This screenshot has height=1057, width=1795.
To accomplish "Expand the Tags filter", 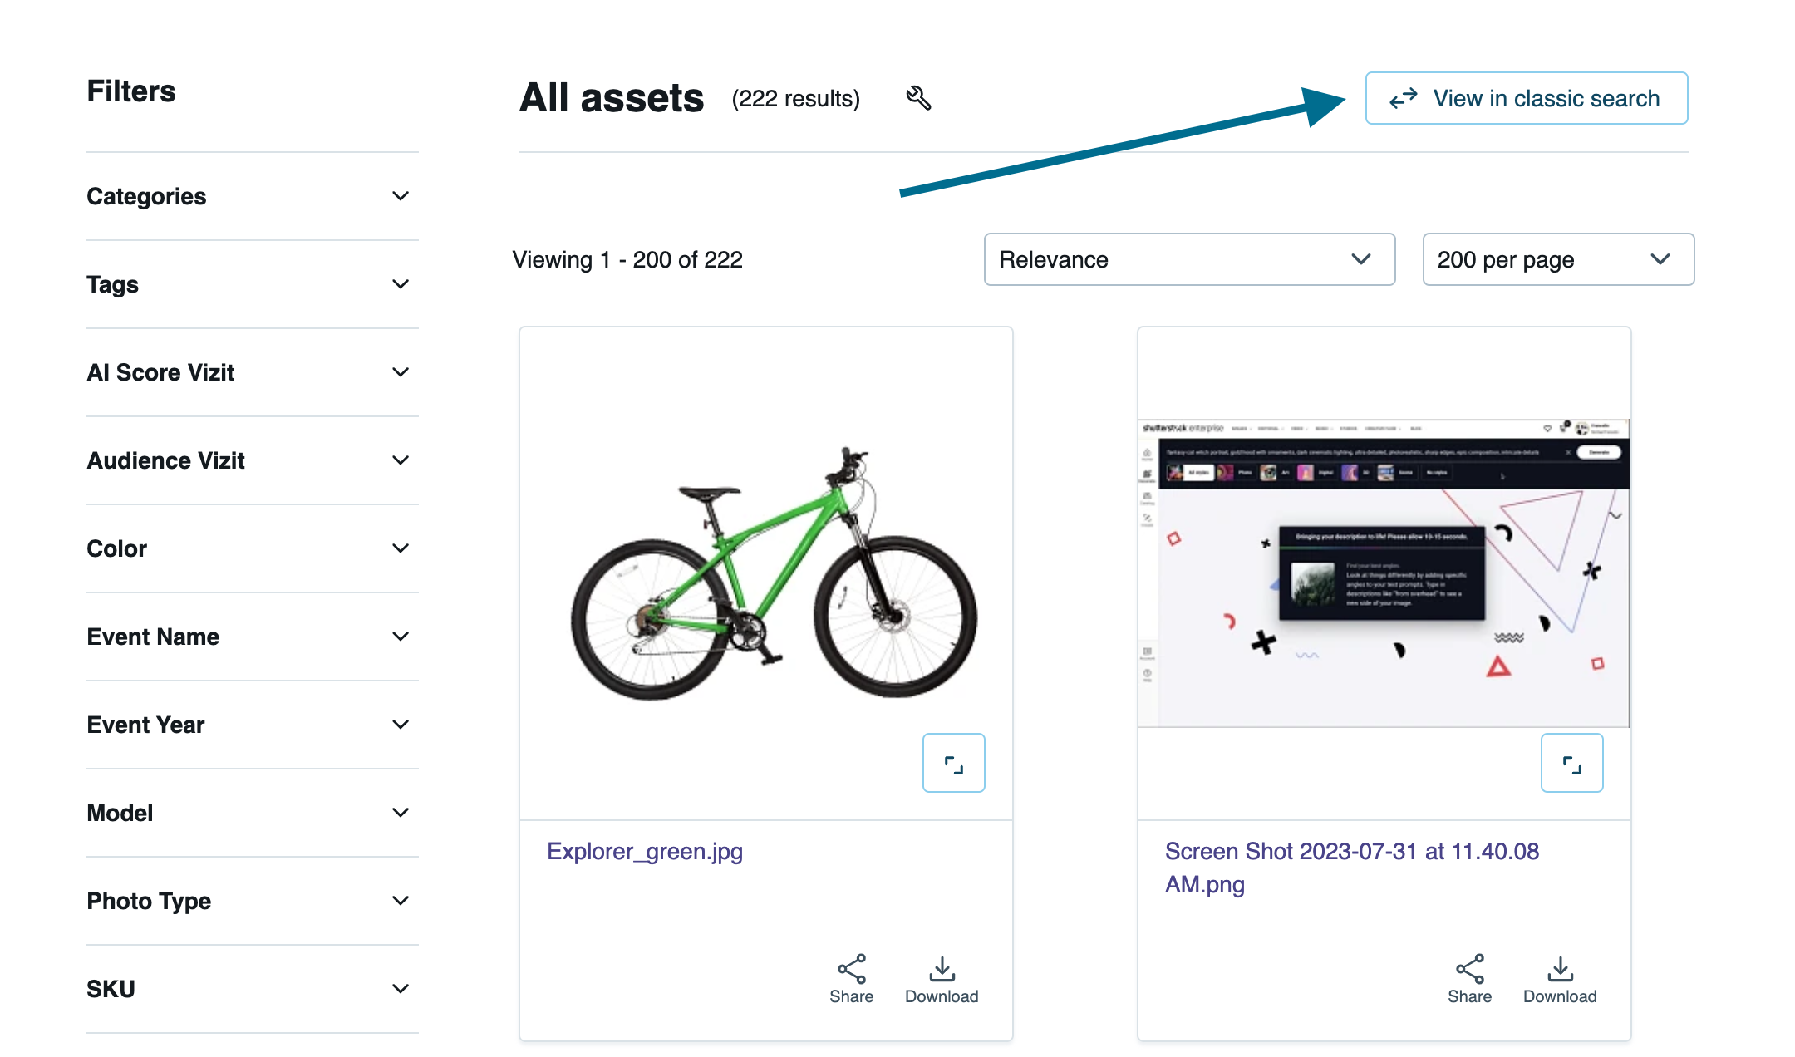I will [x=401, y=284].
